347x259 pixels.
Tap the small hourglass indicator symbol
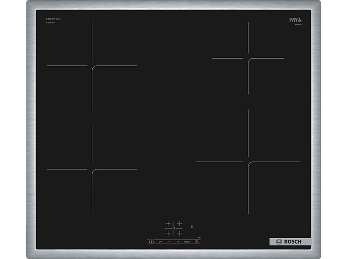point(192,227)
